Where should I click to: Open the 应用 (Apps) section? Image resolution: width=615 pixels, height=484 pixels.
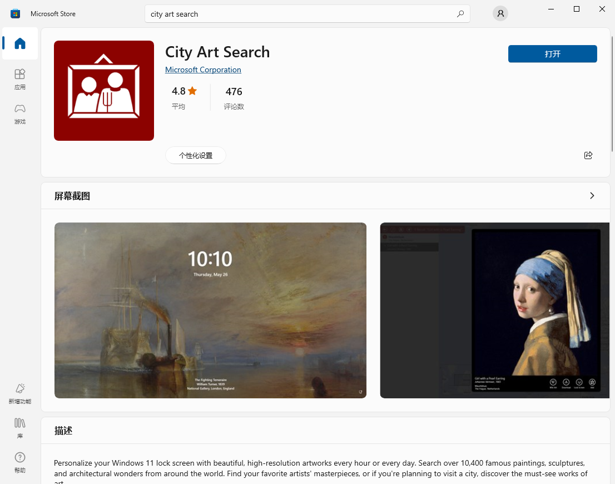pos(20,79)
